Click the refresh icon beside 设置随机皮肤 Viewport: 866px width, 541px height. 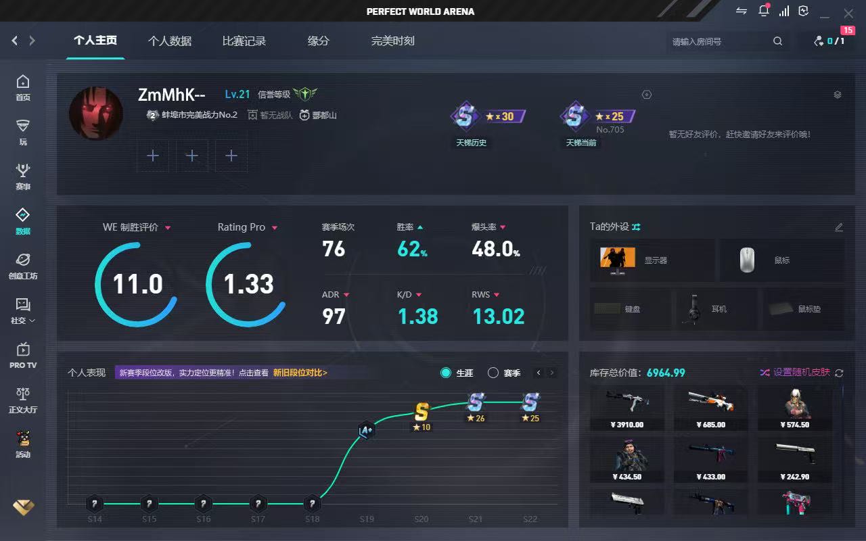coord(840,373)
